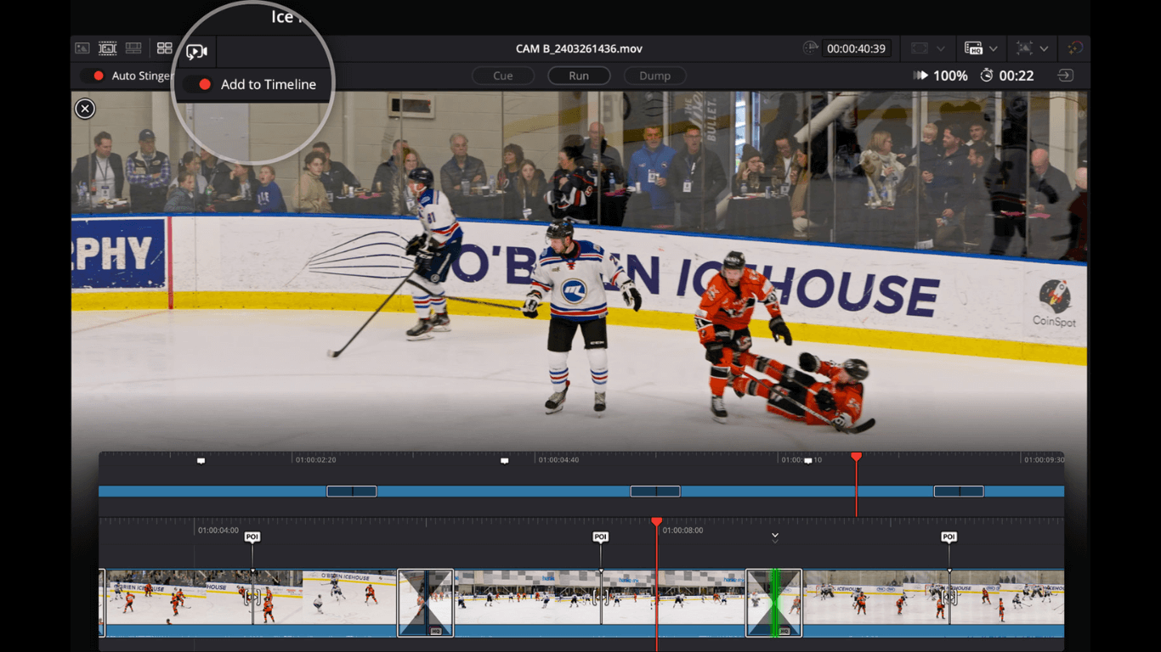
Task: Click the rightmost POI marker
Action: [949, 537]
